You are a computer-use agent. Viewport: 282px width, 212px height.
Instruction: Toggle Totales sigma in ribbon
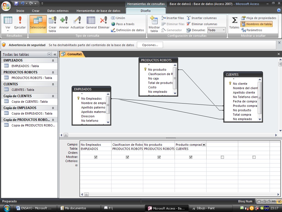(x=234, y=23)
